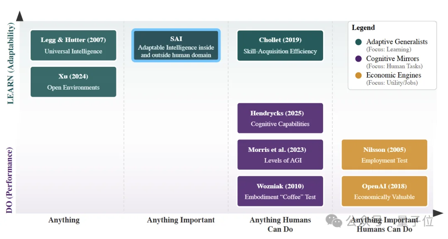Screen dimensions: 448x239
Task: Select the Legg & Hutter (2007) box
Action: 73,45
